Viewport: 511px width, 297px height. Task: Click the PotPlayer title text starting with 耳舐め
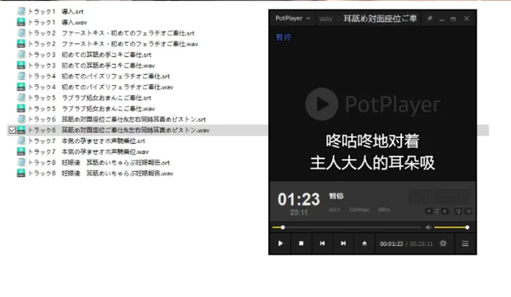[380, 19]
